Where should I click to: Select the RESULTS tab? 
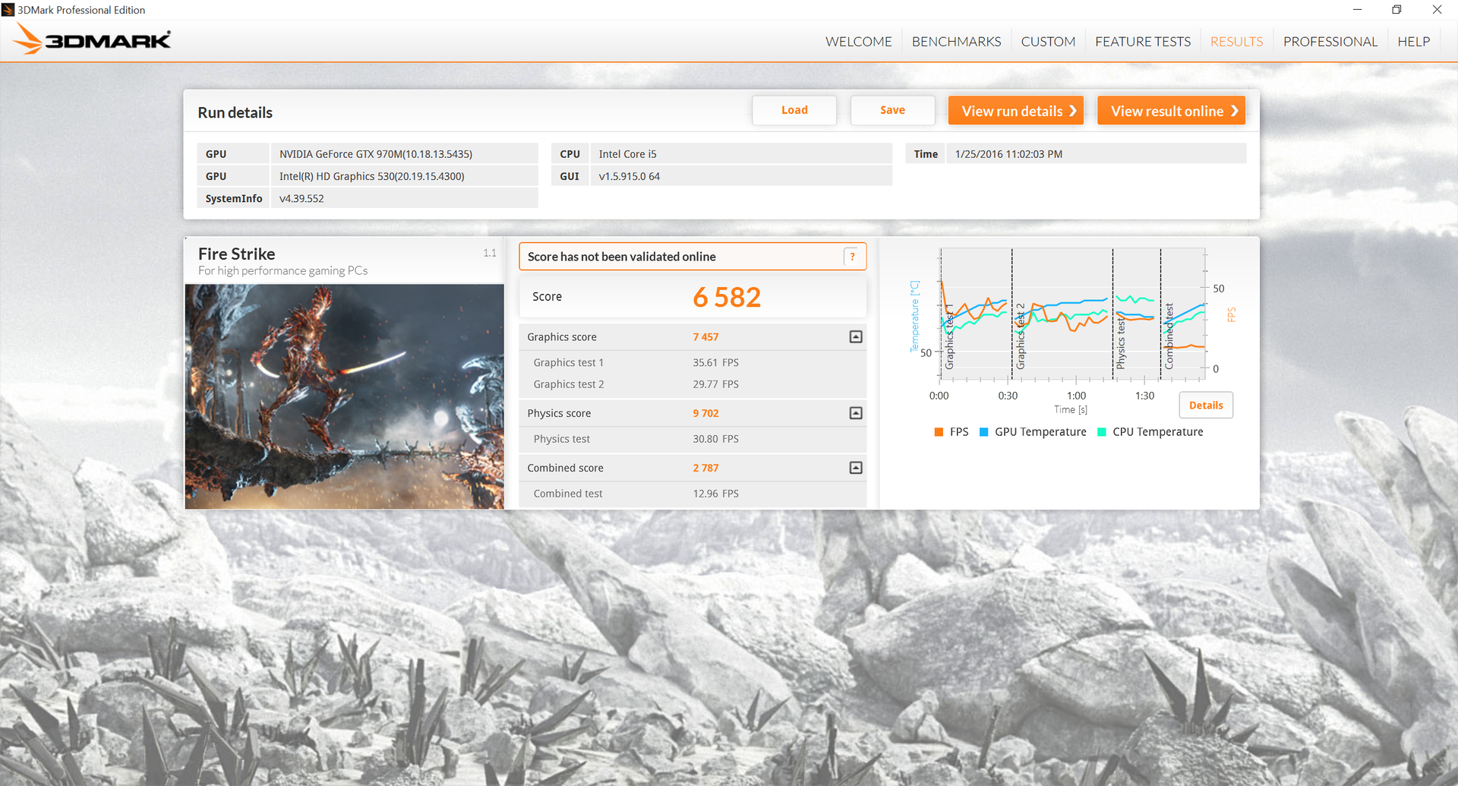1236,42
